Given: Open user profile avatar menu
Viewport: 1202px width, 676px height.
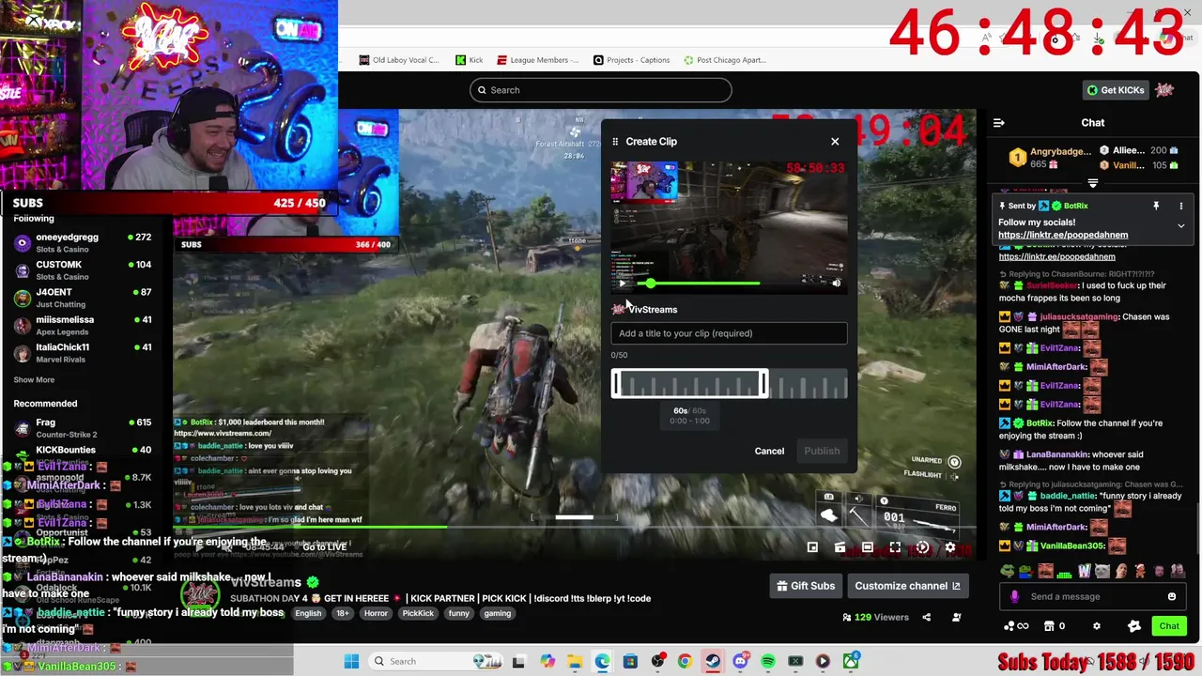Looking at the screenshot, I should pyautogui.click(x=1165, y=90).
